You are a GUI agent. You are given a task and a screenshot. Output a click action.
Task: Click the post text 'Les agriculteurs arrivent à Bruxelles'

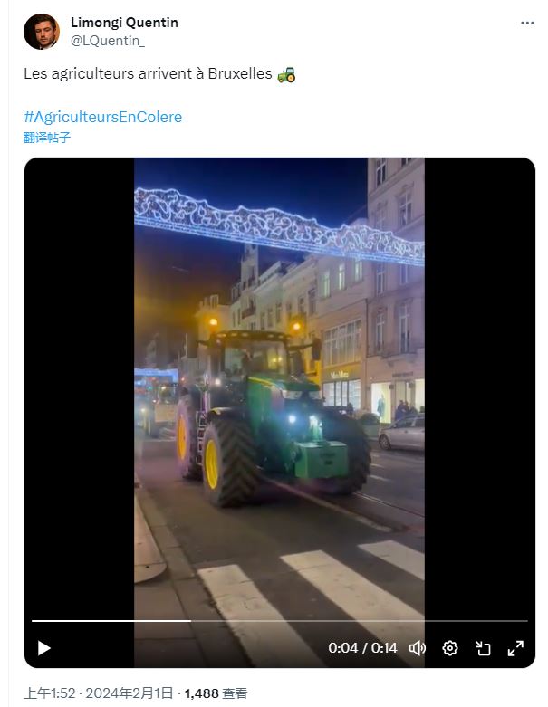tap(148, 73)
